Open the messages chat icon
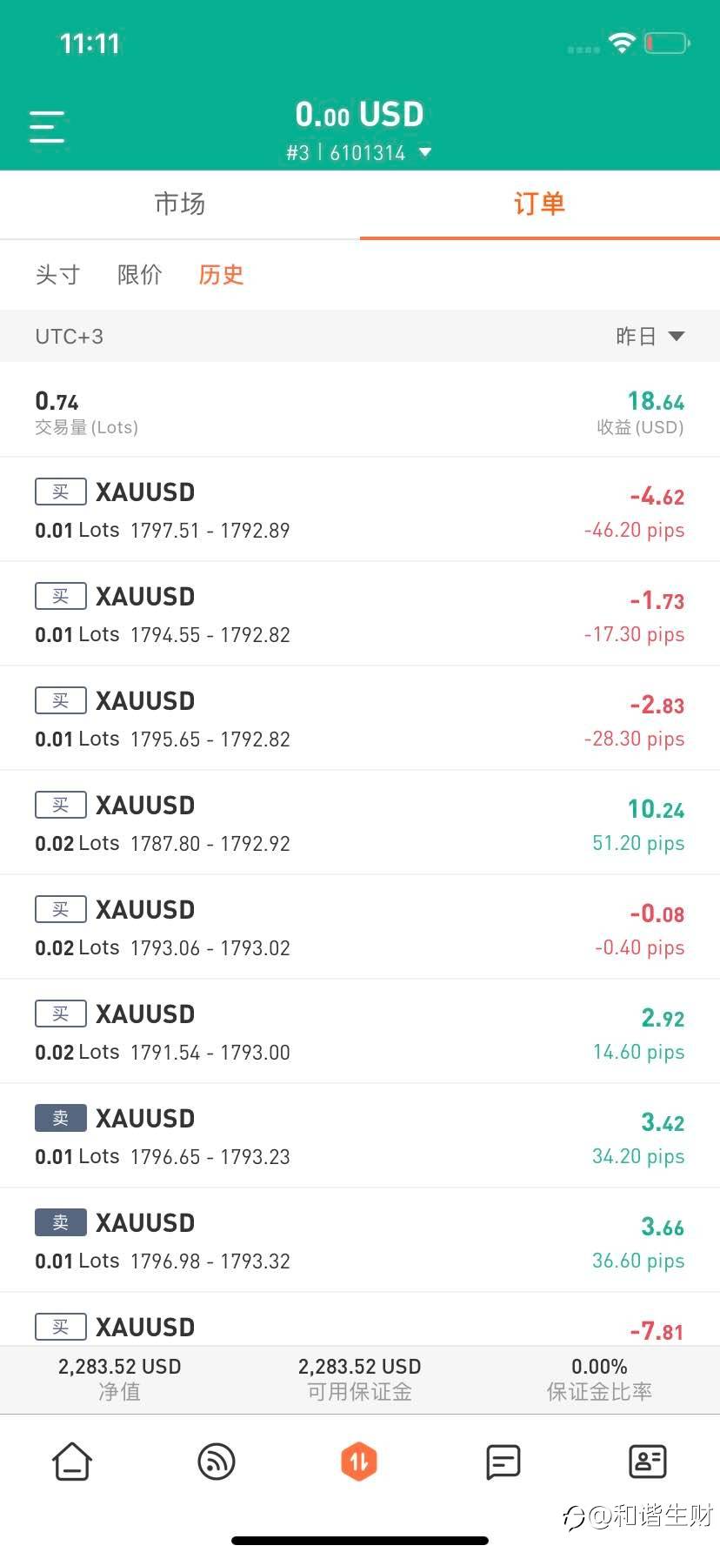The height and width of the screenshot is (1559, 720). (x=503, y=1462)
